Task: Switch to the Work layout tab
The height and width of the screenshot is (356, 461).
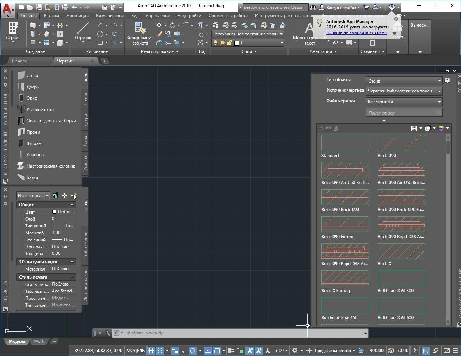Action: 39,341
